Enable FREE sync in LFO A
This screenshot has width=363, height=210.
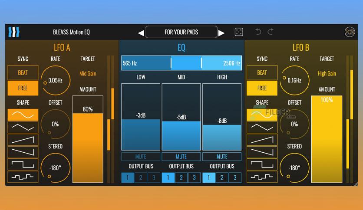pos(23,88)
